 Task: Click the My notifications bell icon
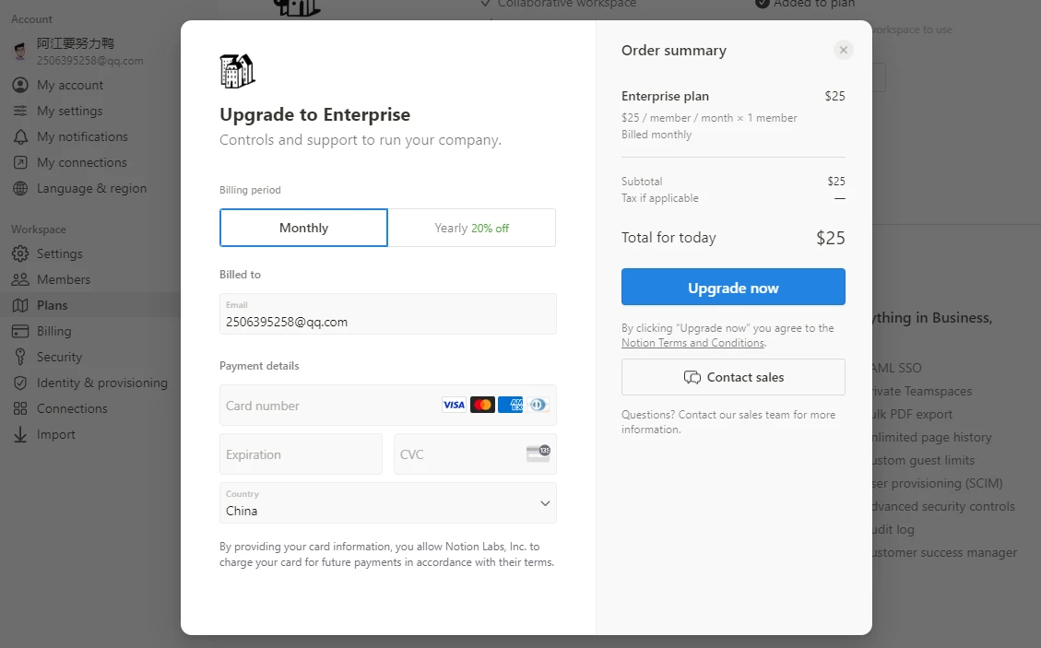click(x=20, y=136)
